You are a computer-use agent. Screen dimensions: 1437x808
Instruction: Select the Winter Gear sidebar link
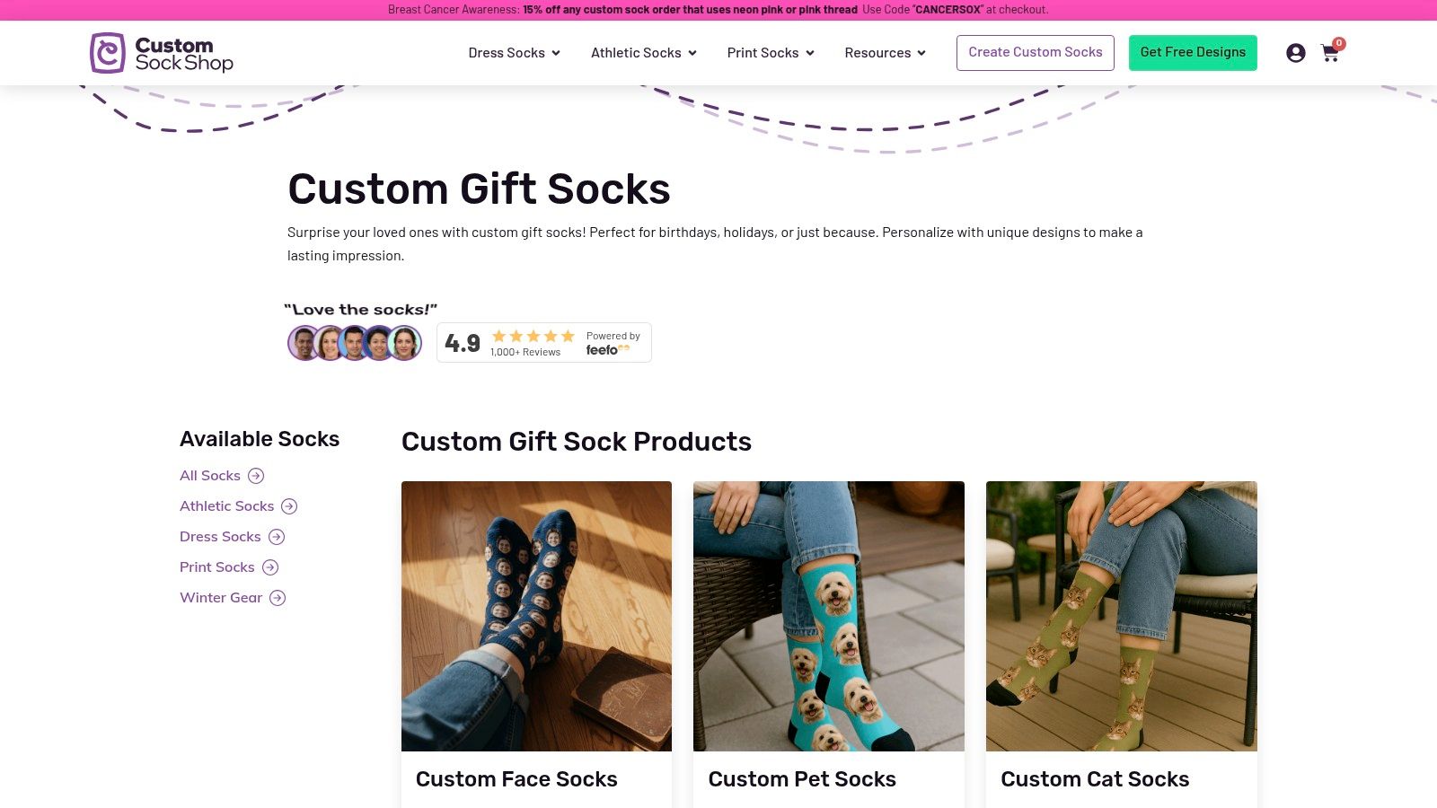click(x=221, y=597)
